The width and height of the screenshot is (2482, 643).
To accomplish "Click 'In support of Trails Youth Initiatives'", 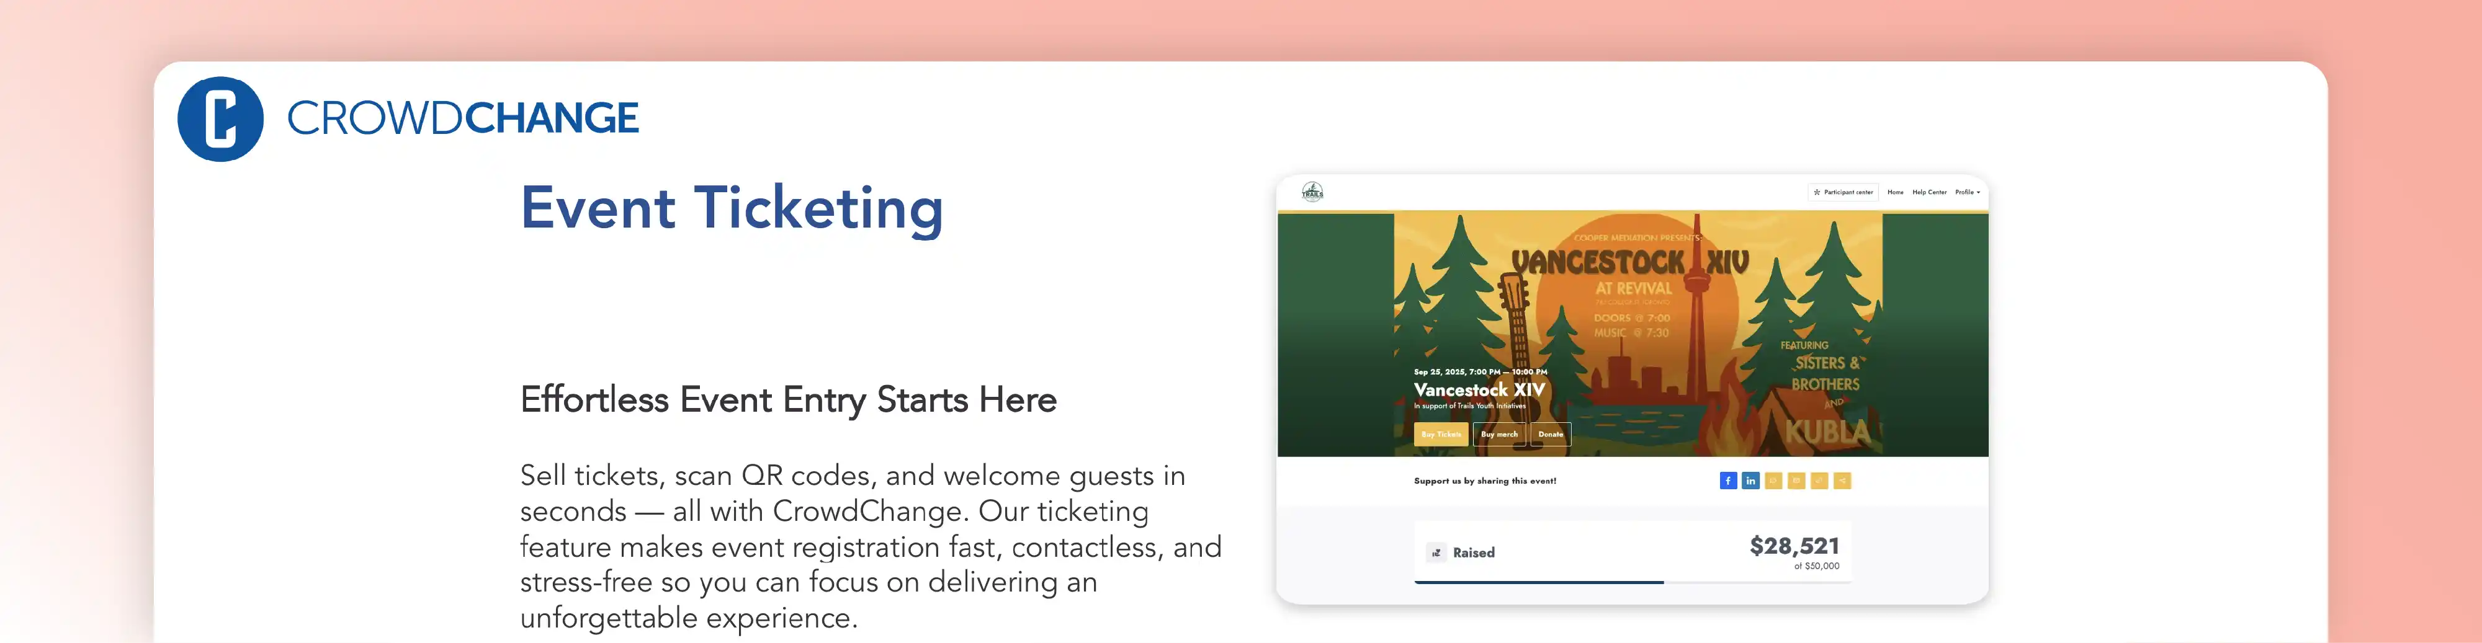I will [x=1469, y=406].
